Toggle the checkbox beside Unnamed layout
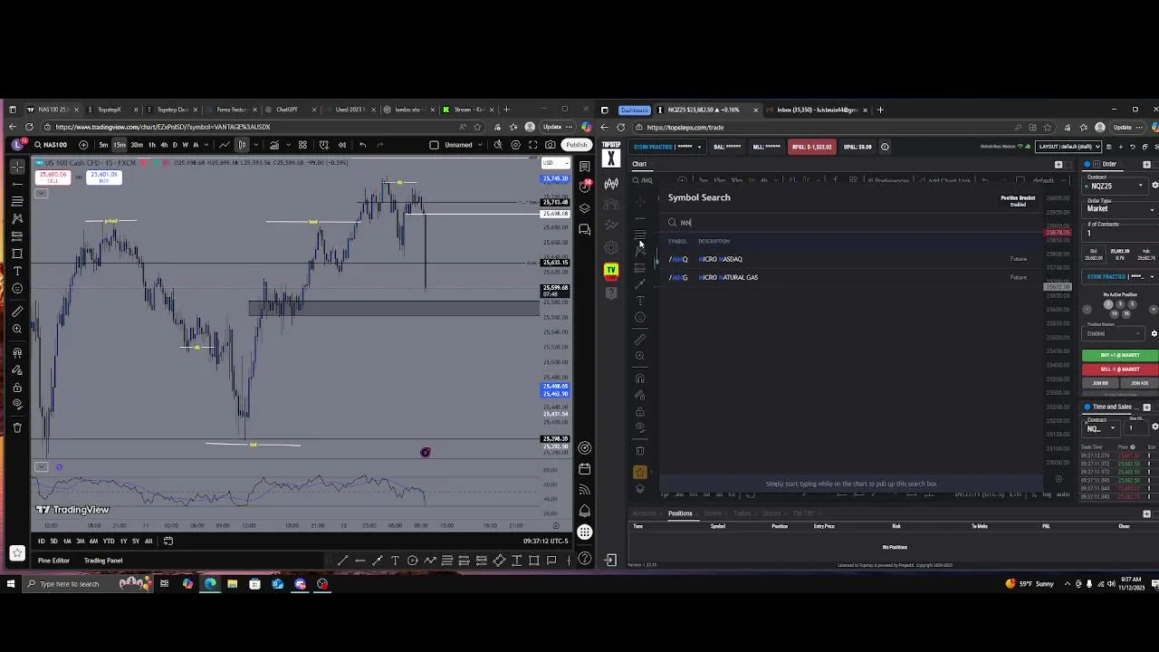The image size is (1159, 652). (434, 145)
